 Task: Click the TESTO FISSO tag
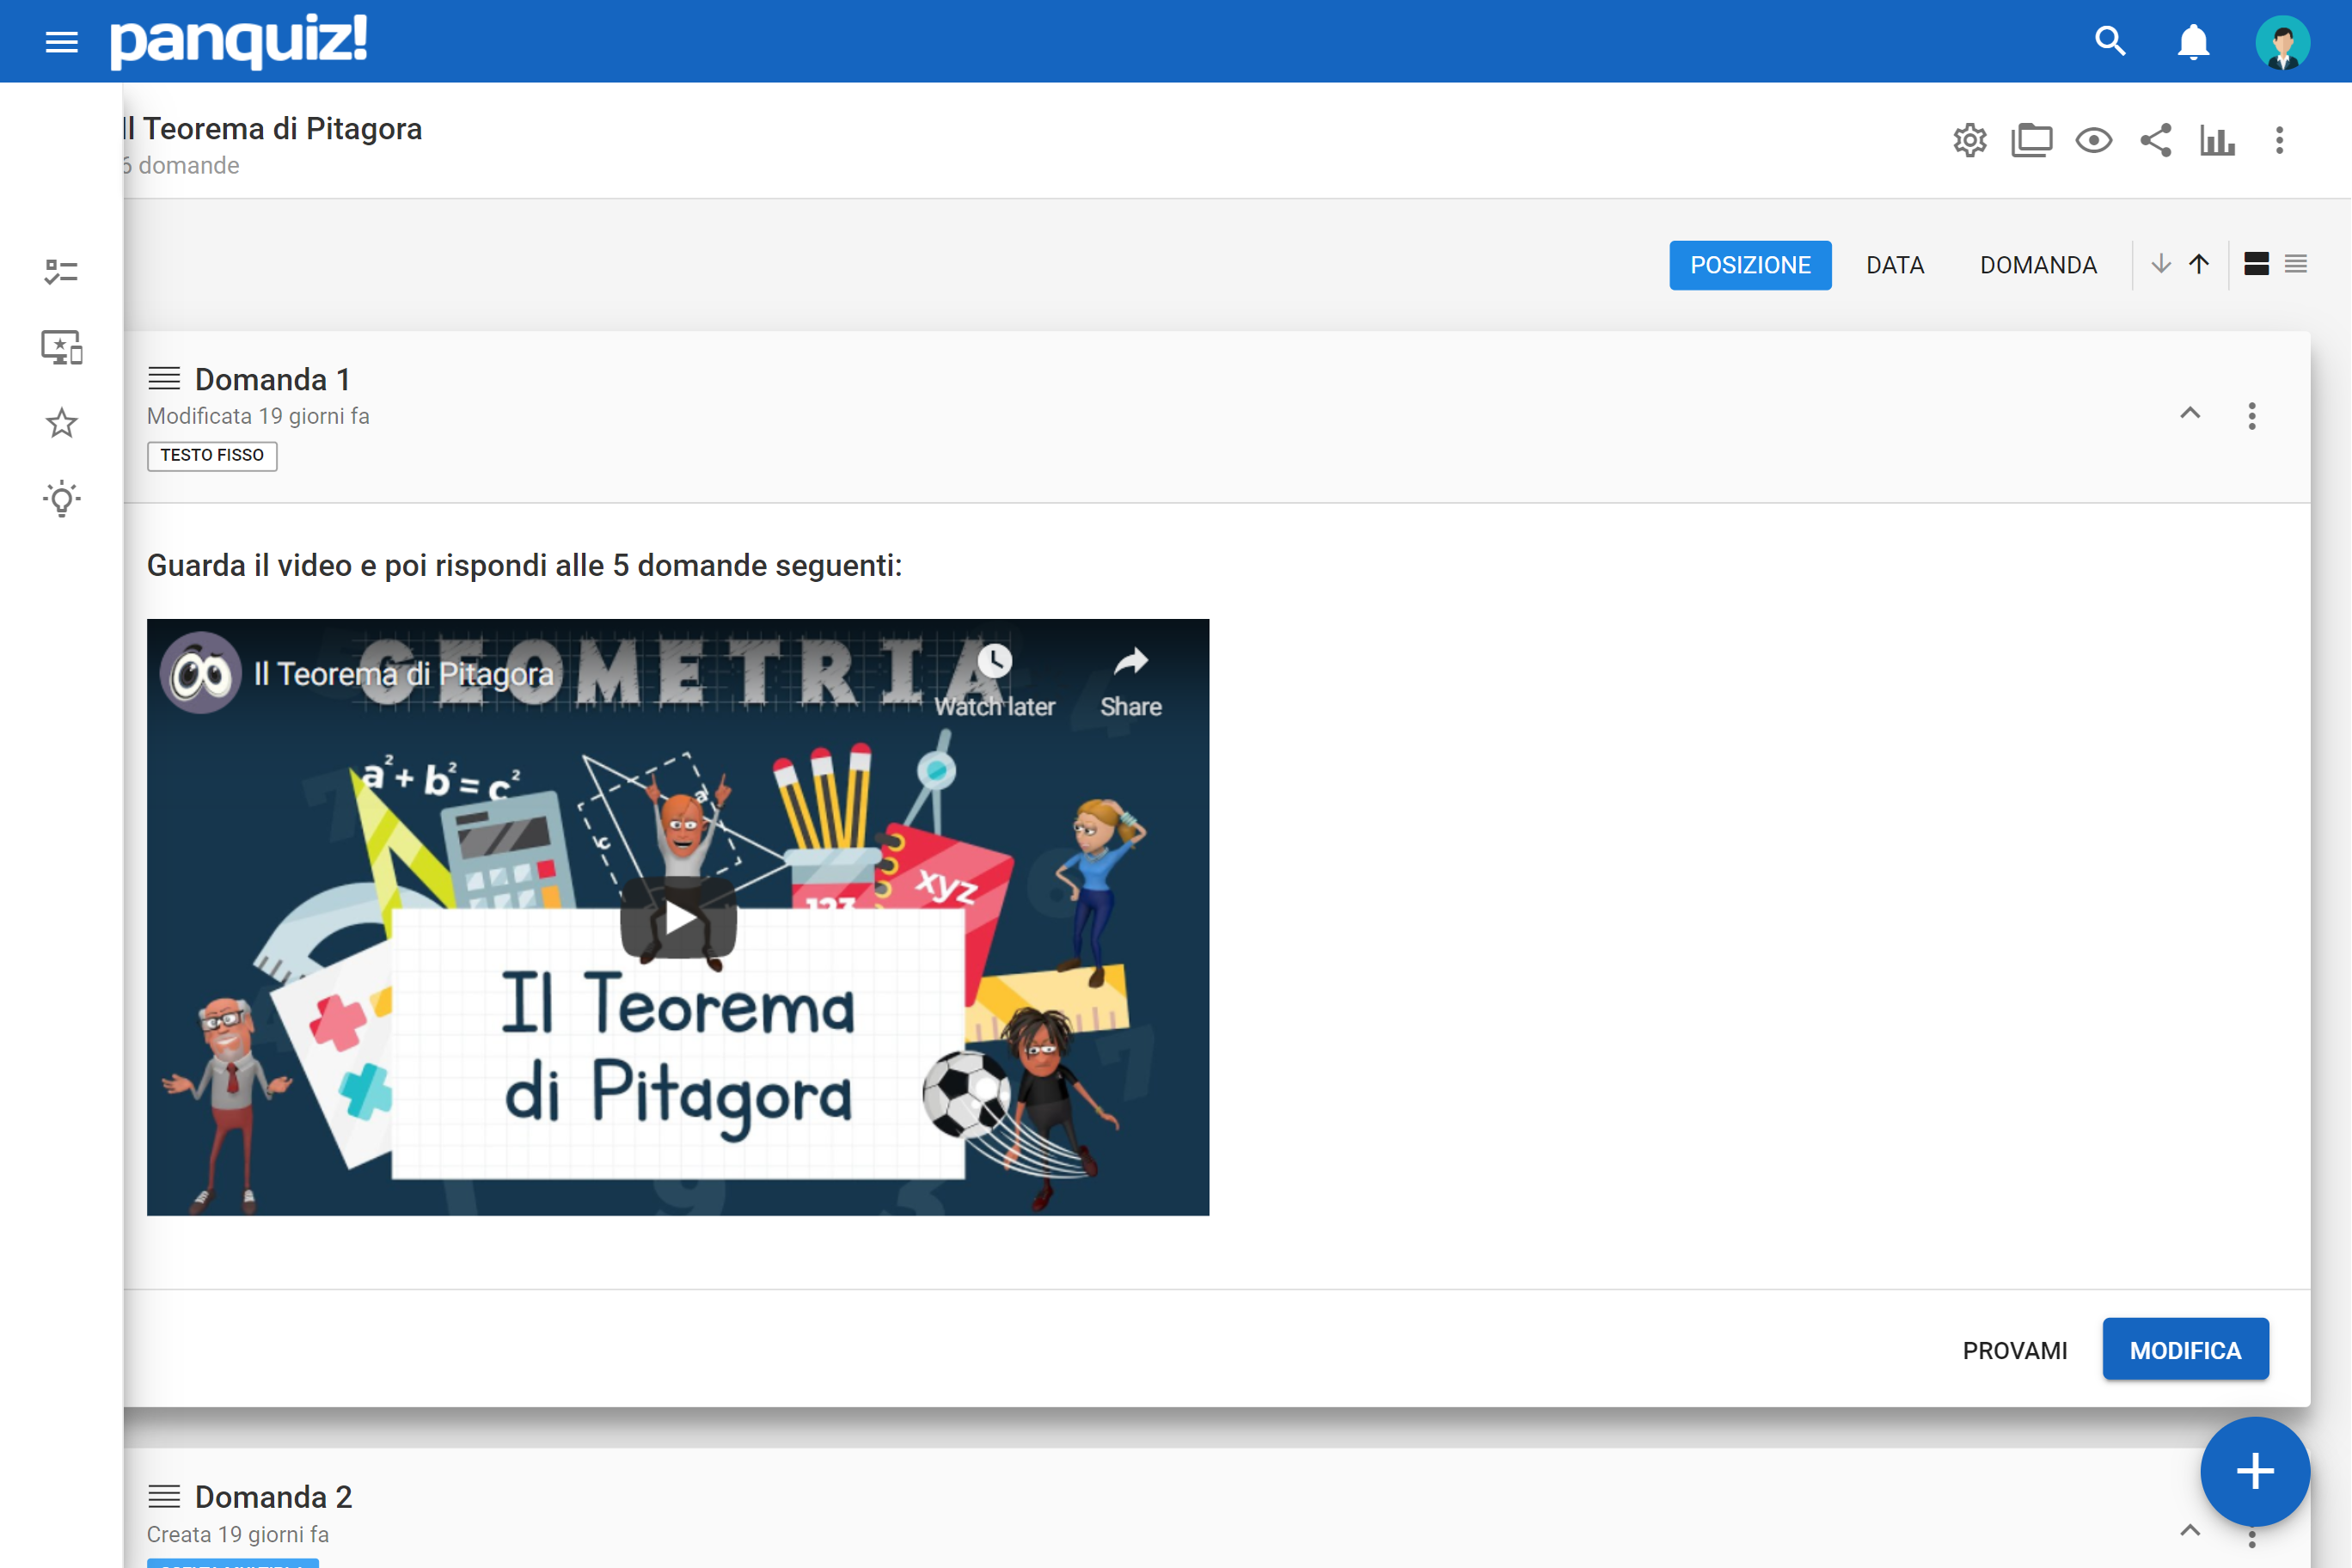click(212, 456)
